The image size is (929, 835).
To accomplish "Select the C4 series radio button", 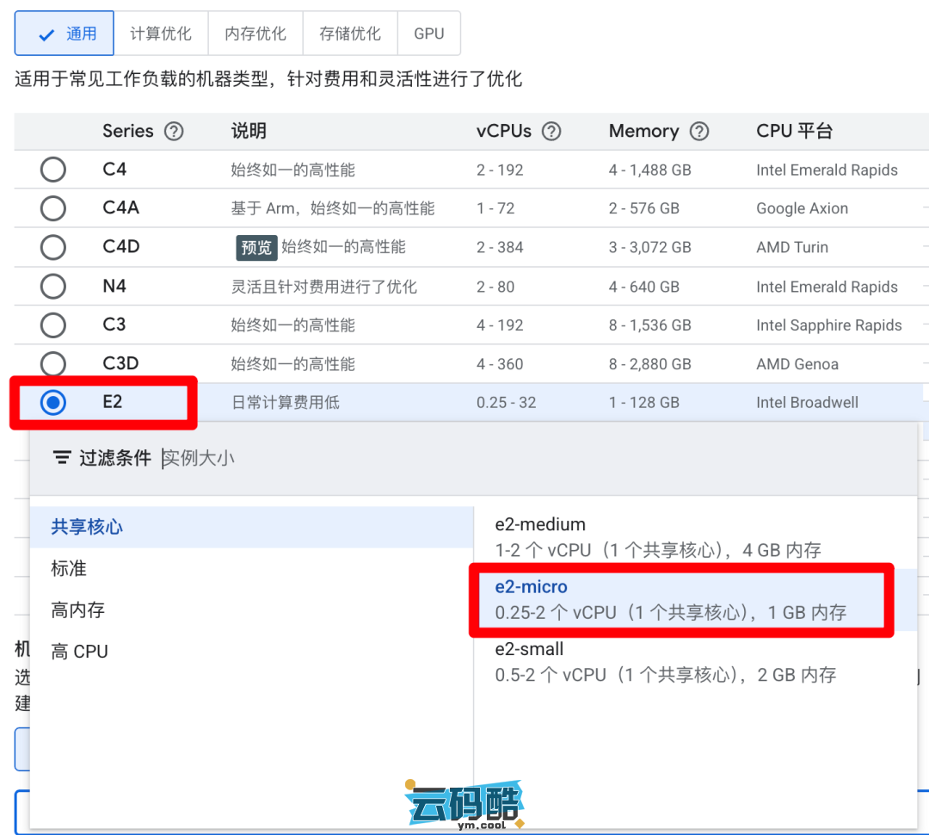I will [53, 170].
